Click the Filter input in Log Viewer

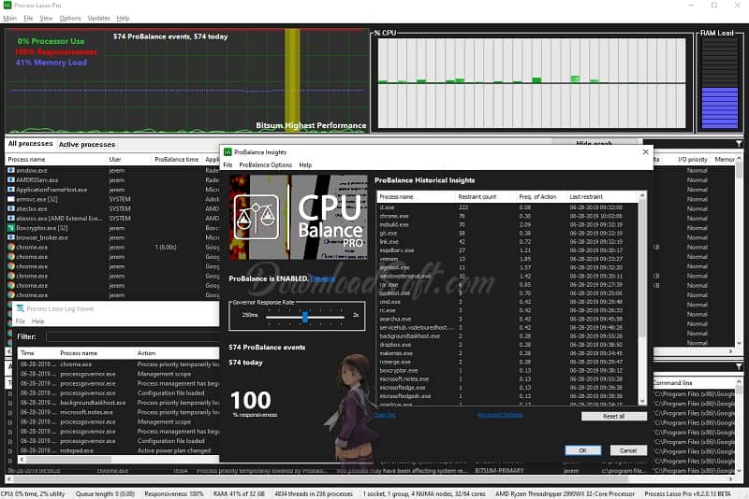132,336
